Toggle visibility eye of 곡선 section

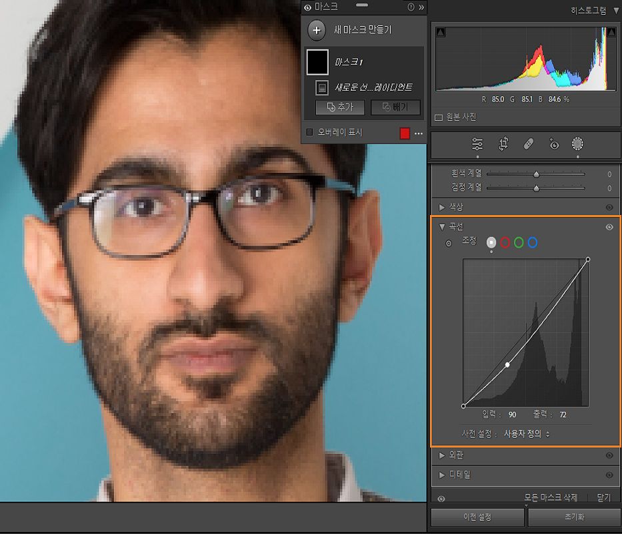(x=609, y=227)
